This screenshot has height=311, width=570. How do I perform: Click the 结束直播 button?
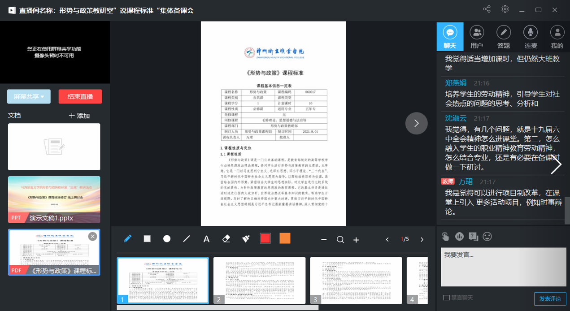80,96
